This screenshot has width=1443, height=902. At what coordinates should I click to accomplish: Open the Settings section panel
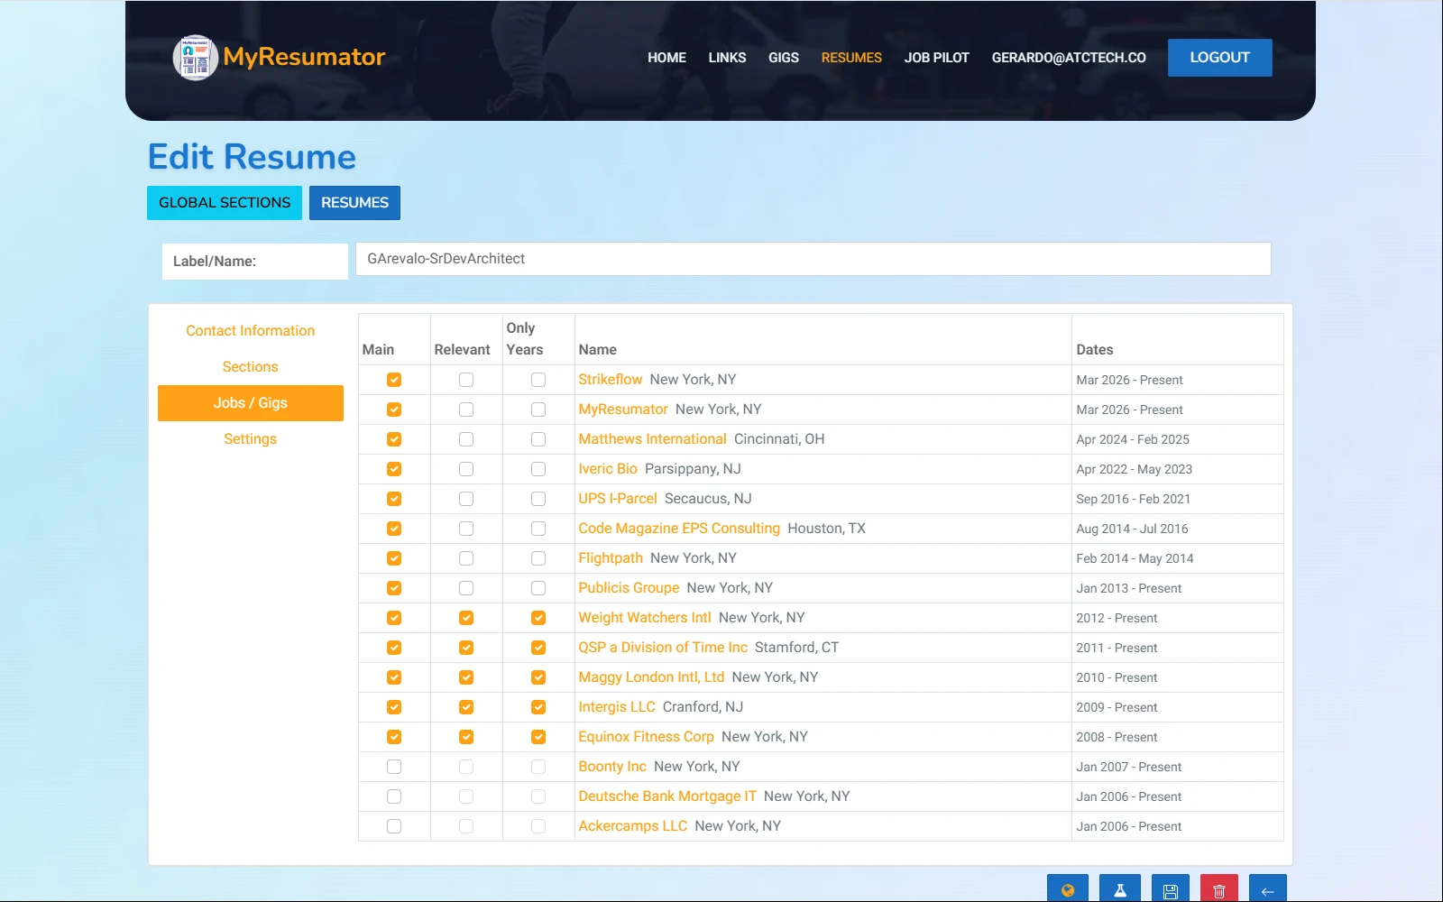click(x=250, y=439)
